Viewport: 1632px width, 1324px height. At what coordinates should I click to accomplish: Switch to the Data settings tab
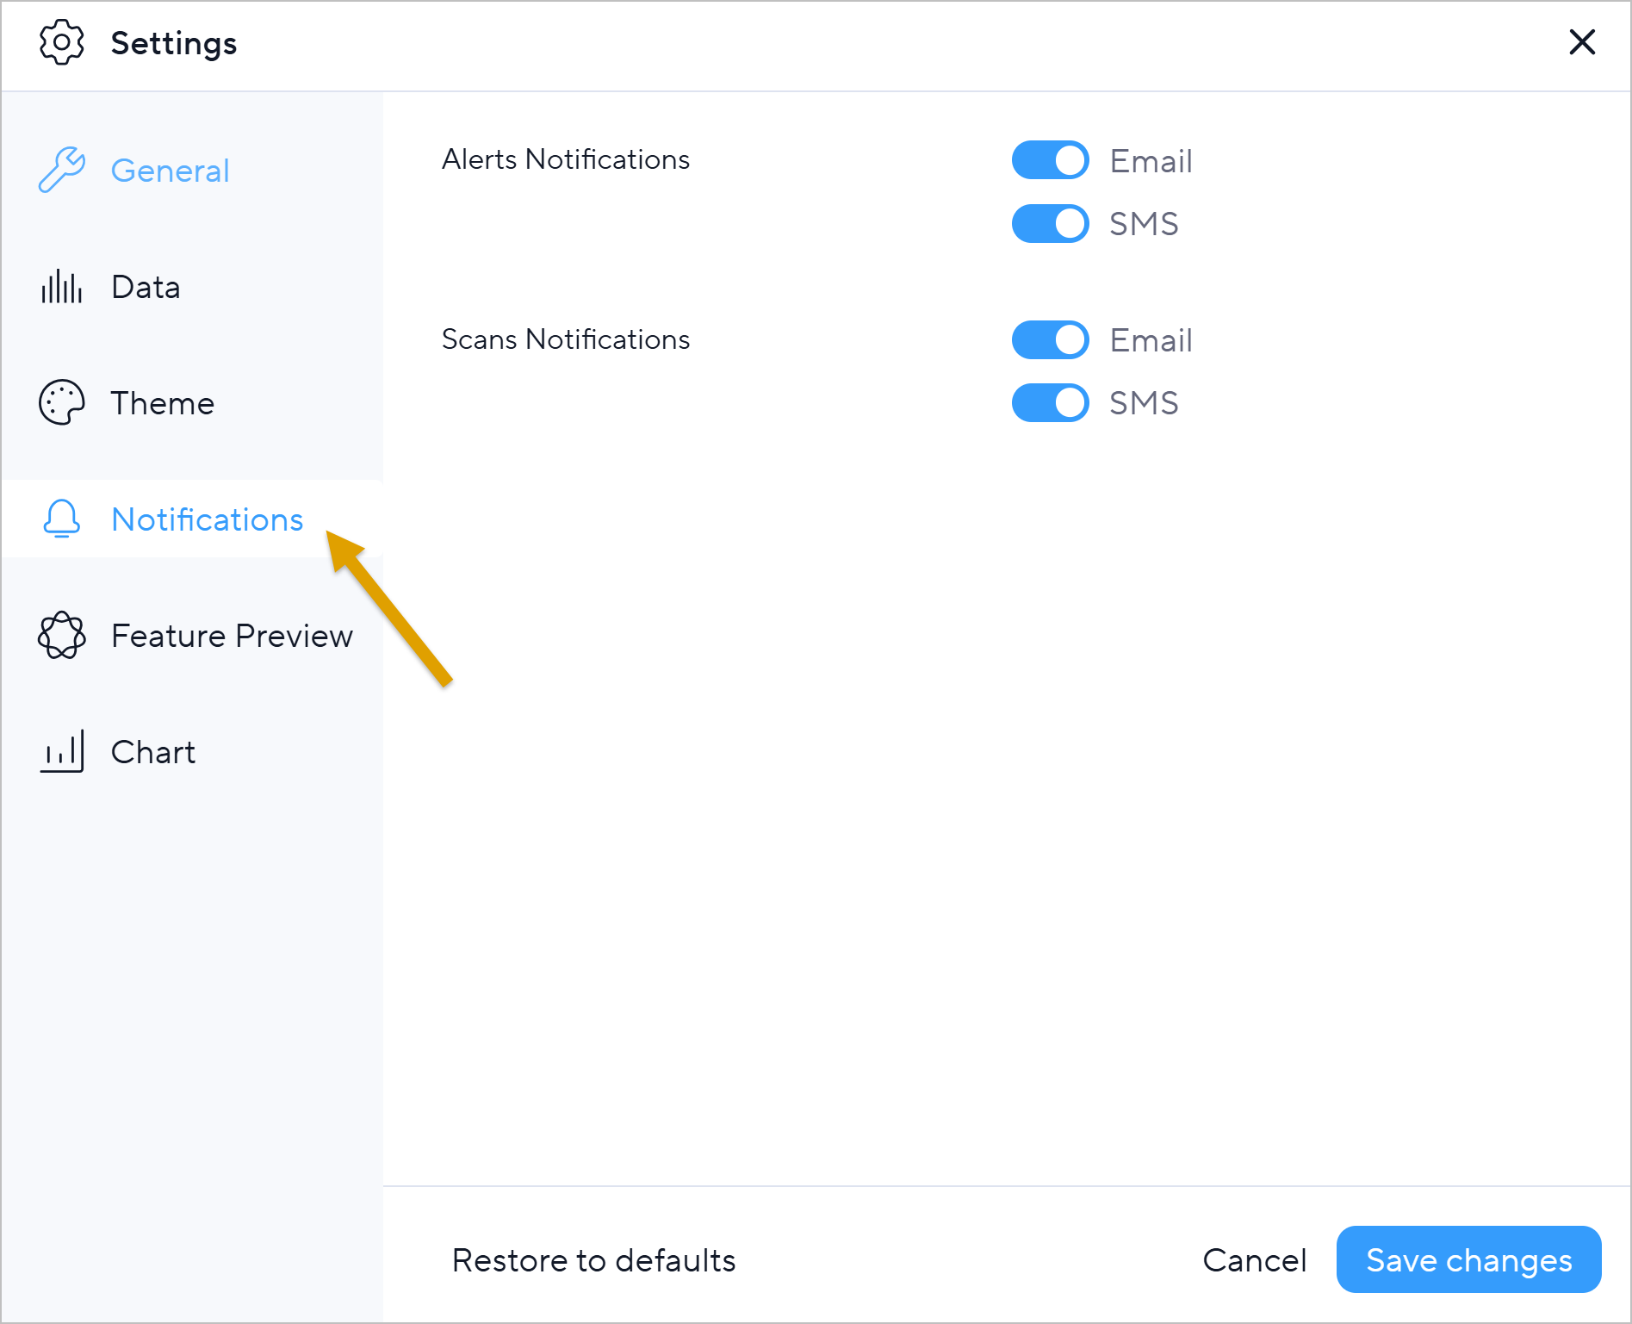[x=146, y=287]
